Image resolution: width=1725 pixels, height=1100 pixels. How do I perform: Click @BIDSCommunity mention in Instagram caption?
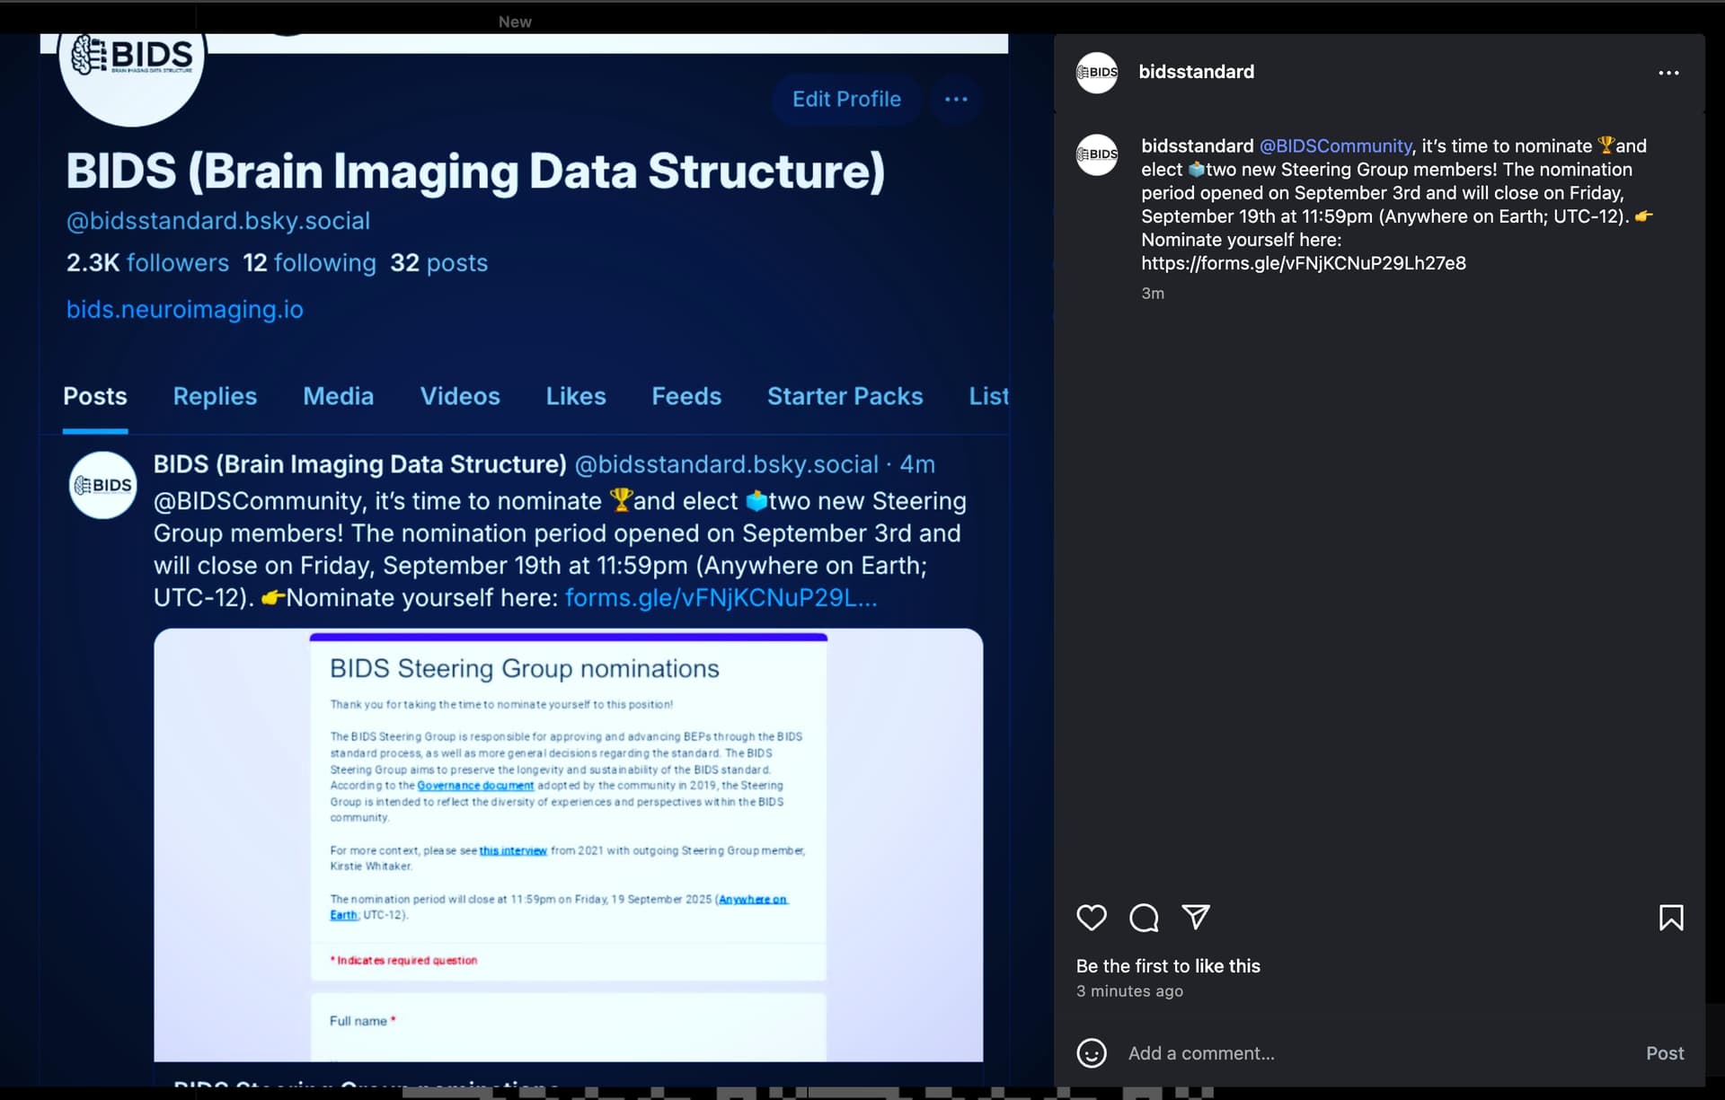point(1335,145)
